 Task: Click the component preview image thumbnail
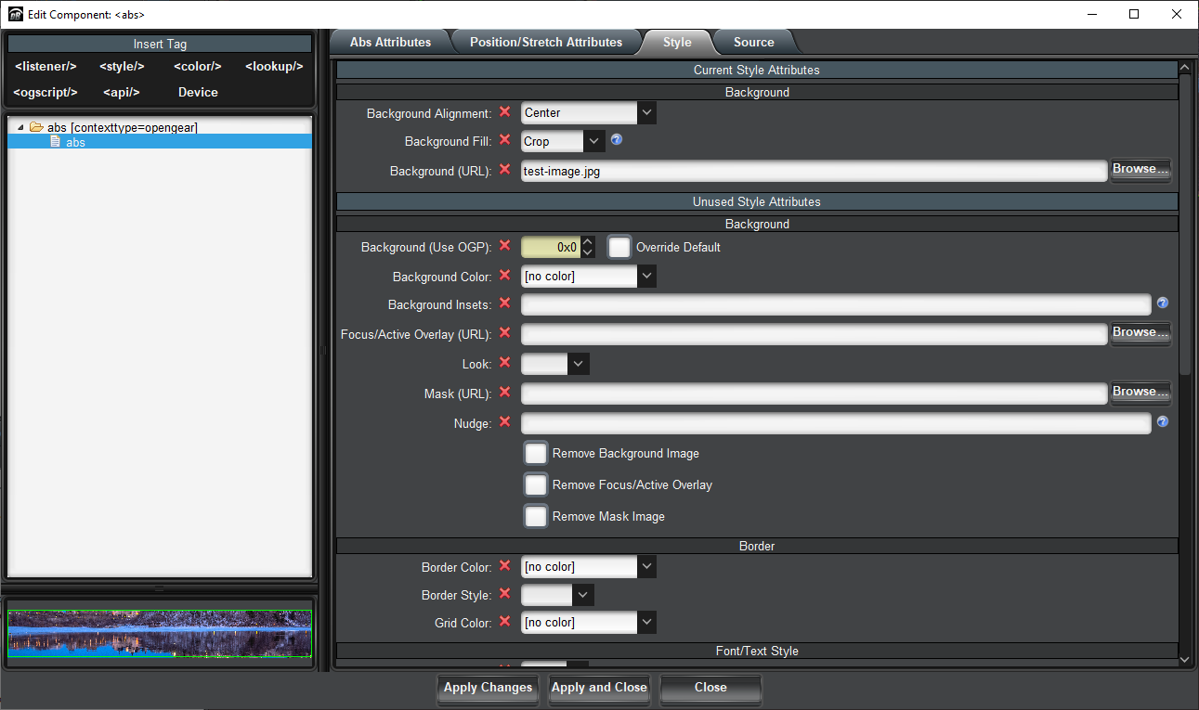point(160,633)
